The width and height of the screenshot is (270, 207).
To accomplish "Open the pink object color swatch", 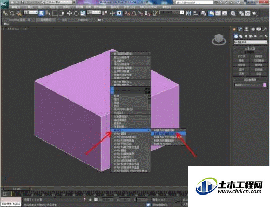I will coord(265,85).
